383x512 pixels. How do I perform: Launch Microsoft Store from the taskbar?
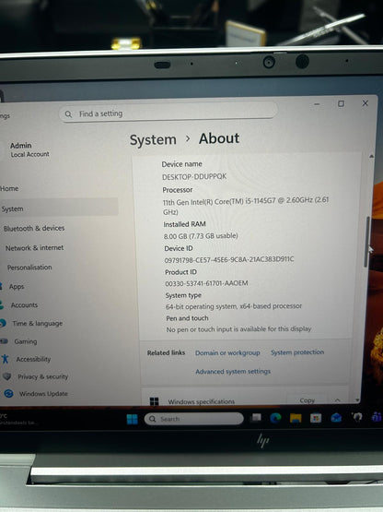point(316,418)
